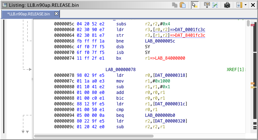Click the XREF[1] reference text

coord(236,69)
